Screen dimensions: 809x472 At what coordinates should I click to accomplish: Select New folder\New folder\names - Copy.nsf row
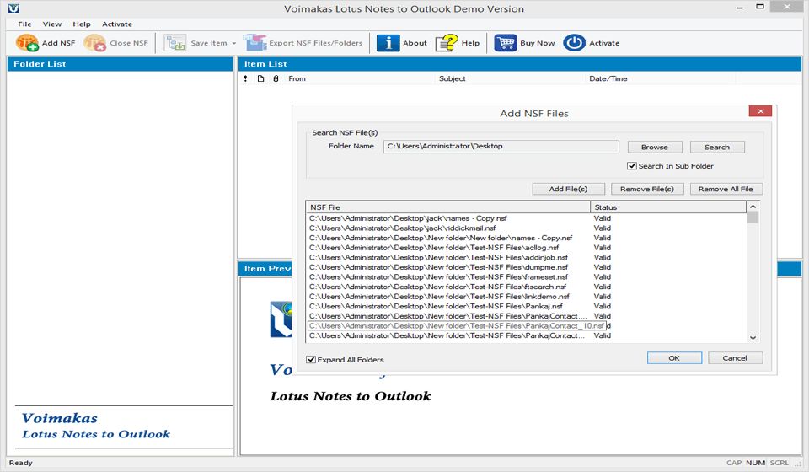pos(526,238)
